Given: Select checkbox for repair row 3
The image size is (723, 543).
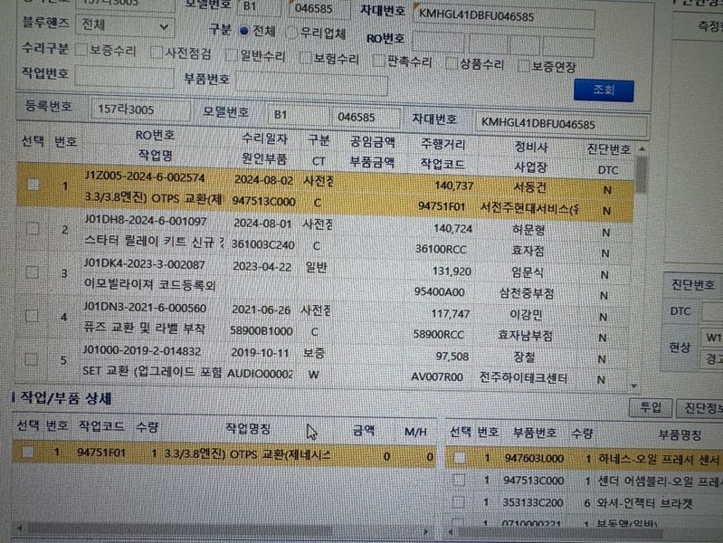Looking at the screenshot, I should [x=32, y=271].
